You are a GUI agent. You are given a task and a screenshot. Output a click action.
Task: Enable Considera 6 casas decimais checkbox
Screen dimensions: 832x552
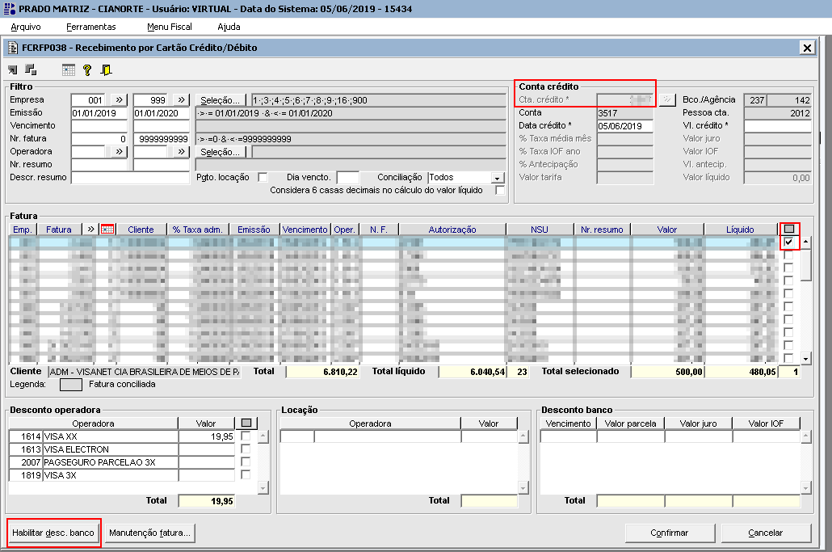point(500,190)
